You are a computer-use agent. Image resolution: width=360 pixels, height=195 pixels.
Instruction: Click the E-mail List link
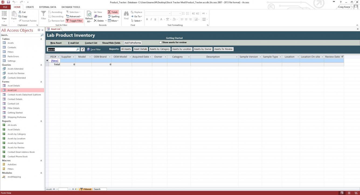(x=74, y=43)
